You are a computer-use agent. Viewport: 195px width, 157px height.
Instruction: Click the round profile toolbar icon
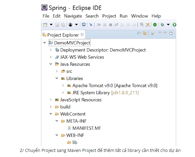pyautogui.click(x=70, y=25)
